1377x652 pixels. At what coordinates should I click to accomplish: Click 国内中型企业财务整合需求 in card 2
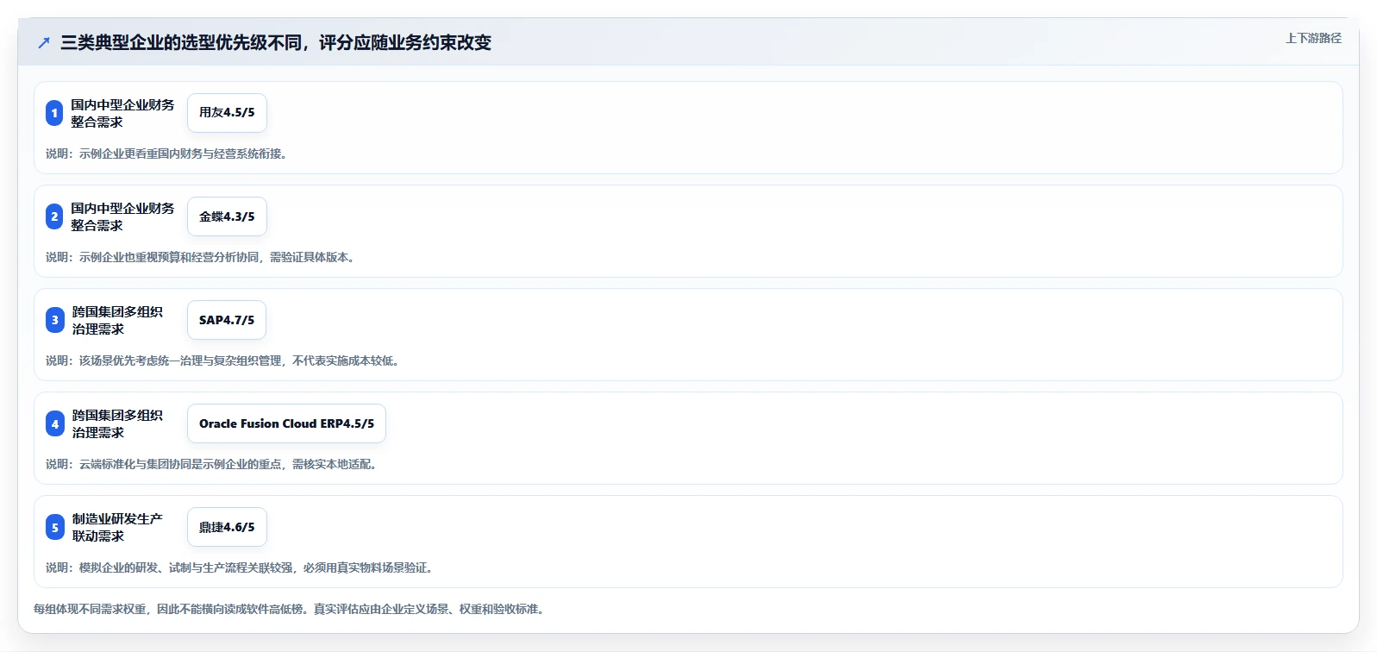122,216
